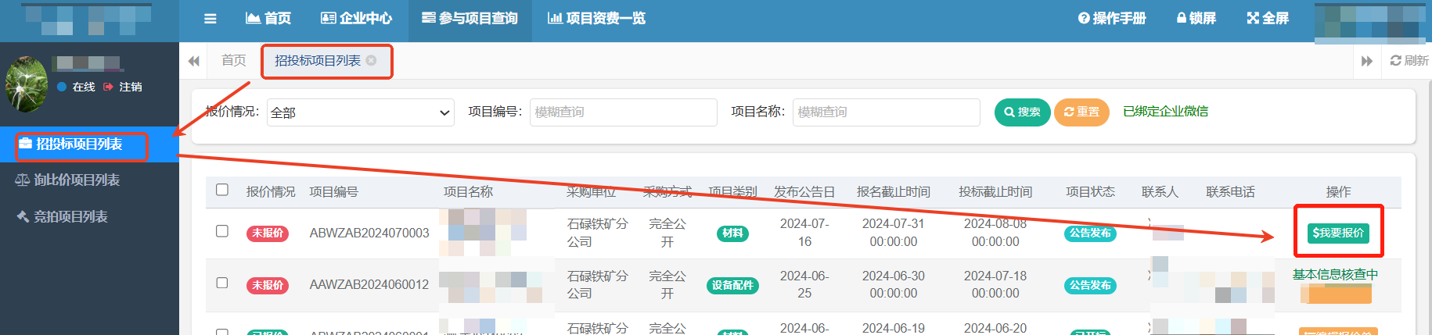The height and width of the screenshot is (335, 1432).
Task: Click 公告发布 status in row AAWZAB2024060012
Action: click(1090, 285)
